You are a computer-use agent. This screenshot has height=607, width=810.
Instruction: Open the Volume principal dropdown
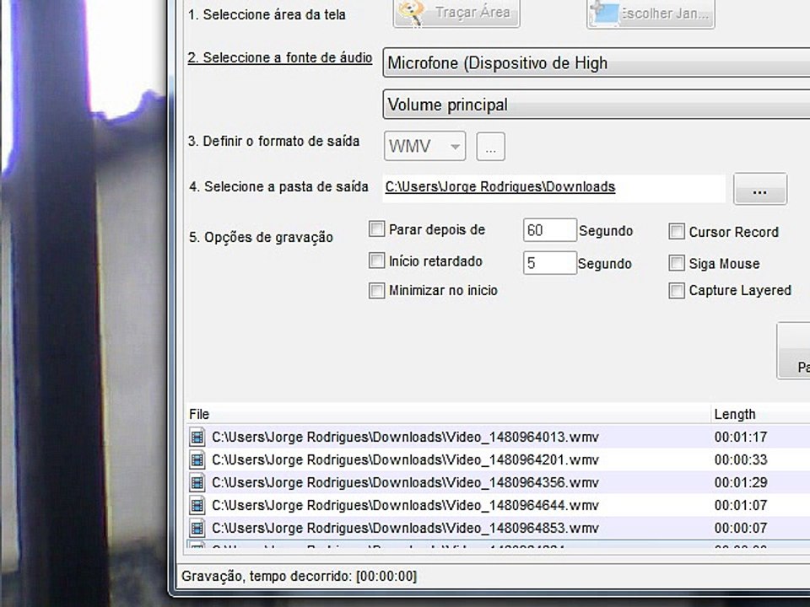coord(597,105)
